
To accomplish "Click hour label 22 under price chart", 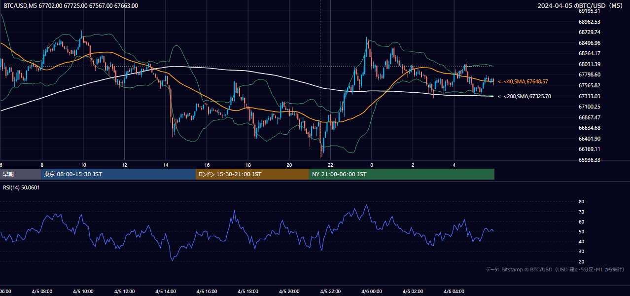I will coord(330,165).
